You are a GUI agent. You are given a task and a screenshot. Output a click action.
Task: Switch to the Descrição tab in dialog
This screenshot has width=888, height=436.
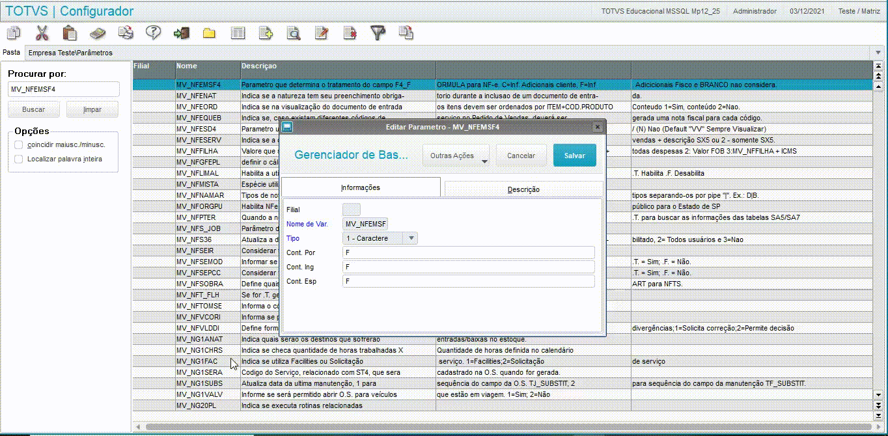(x=523, y=189)
